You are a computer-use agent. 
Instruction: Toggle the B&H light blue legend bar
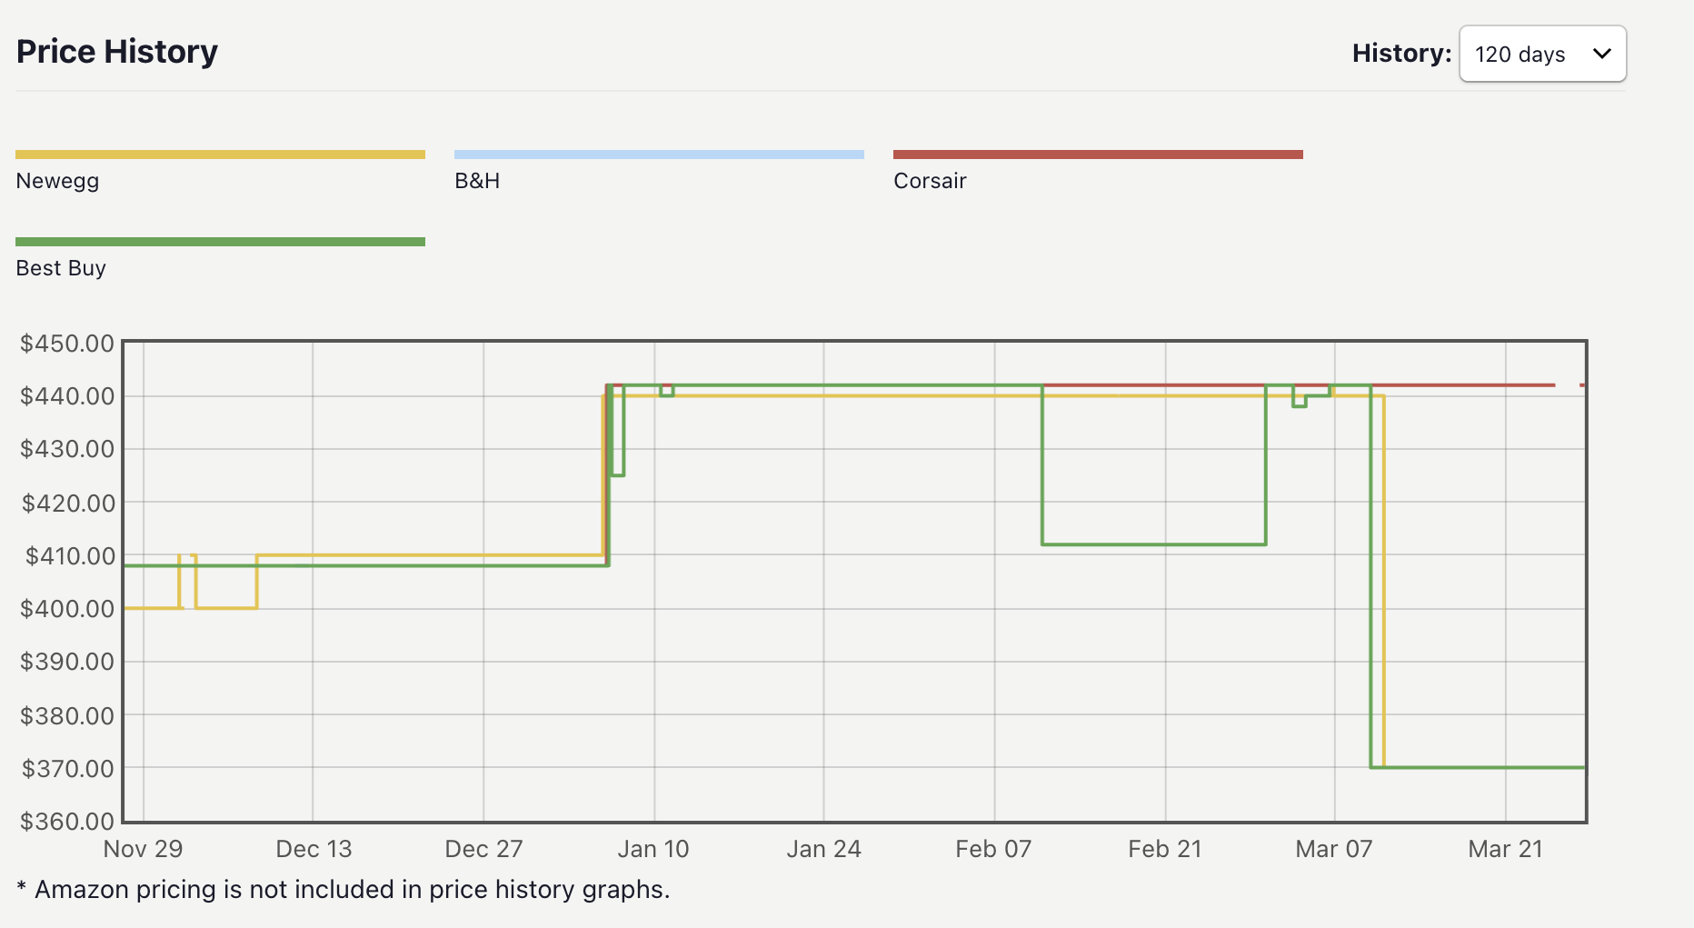[659, 155]
